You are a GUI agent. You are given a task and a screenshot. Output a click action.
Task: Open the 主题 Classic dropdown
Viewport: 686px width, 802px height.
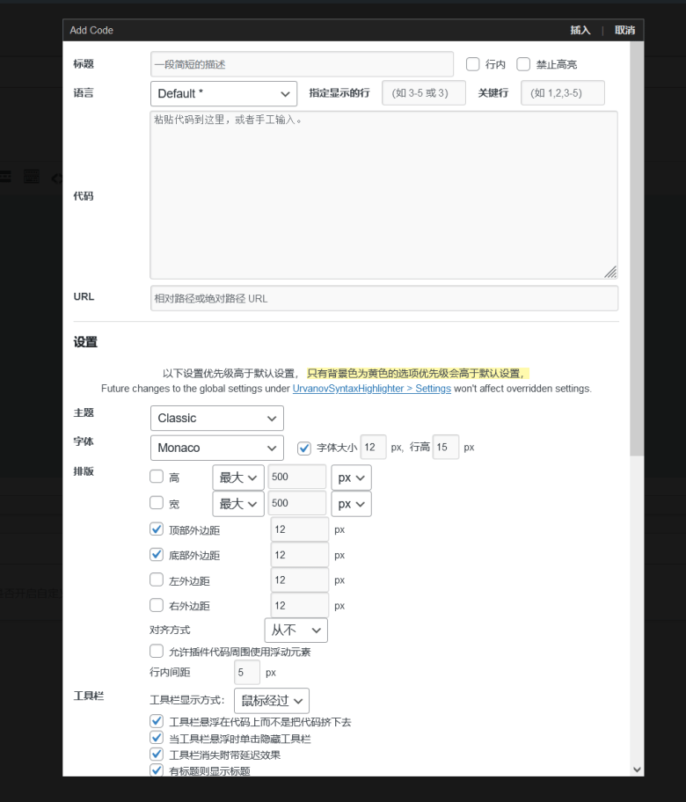coord(217,419)
